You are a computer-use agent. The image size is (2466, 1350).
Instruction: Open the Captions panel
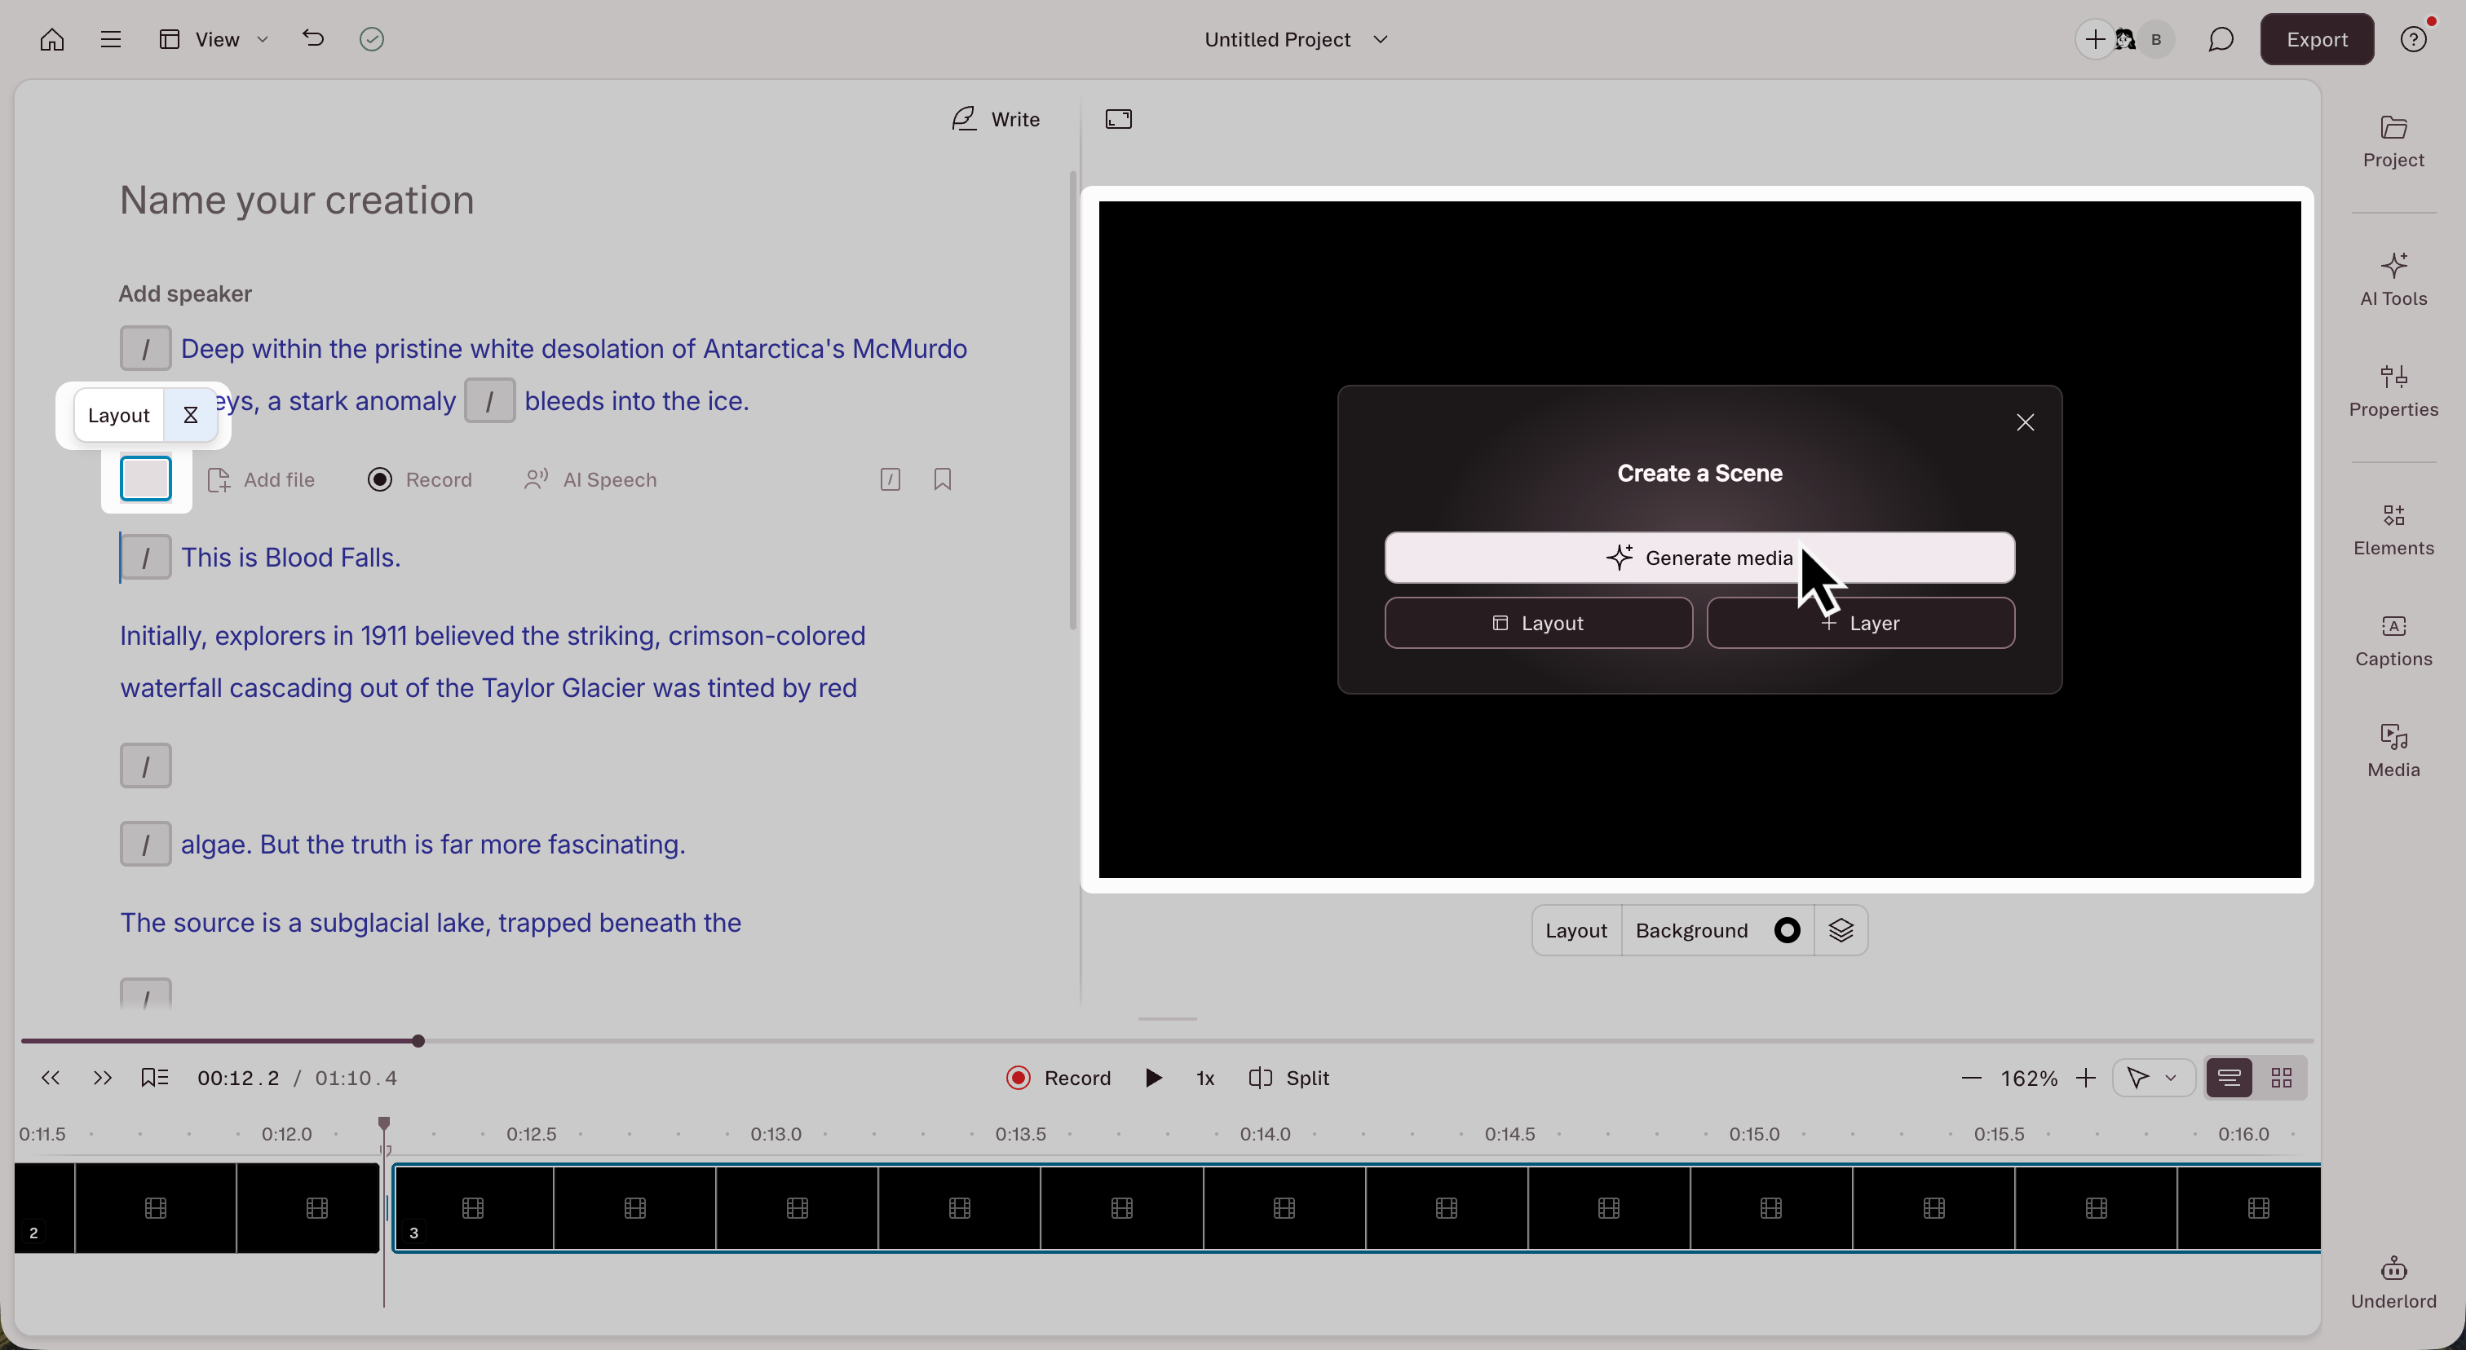pyautogui.click(x=2393, y=640)
